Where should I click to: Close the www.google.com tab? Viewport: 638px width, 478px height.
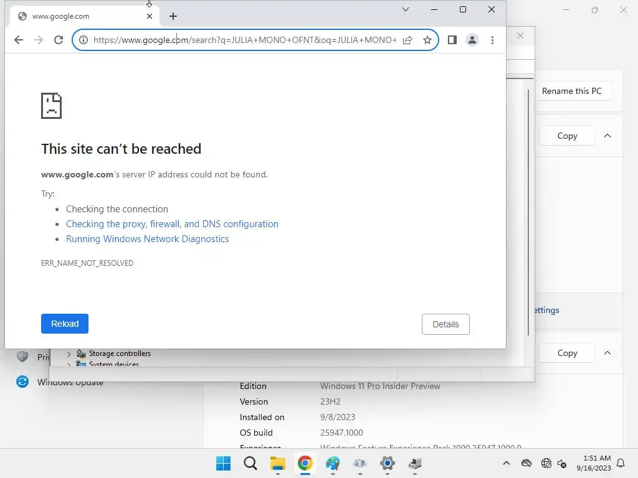tap(150, 16)
